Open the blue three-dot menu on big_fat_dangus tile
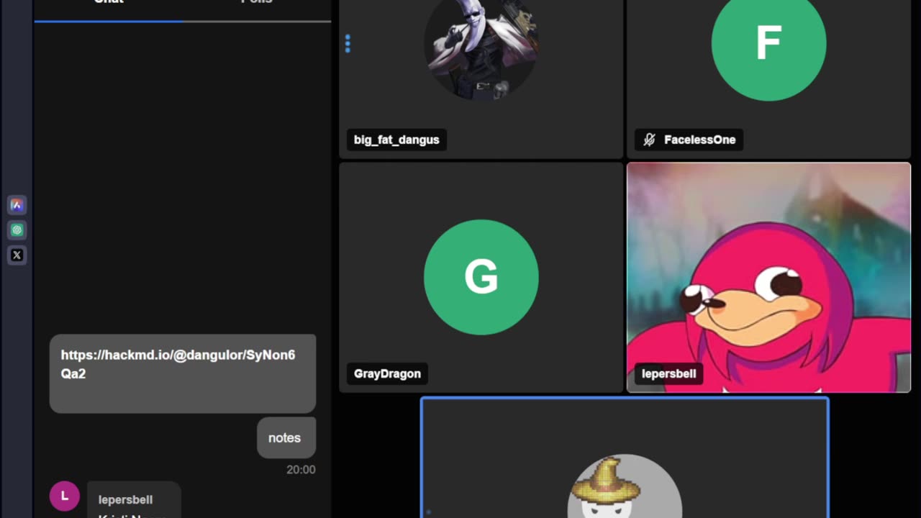Viewport: 921px width, 518px height. point(348,44)
